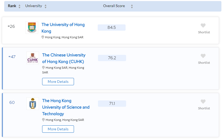Viewport: 223px width, 139px height.
Task: Open The University of Hong Kong logo
Action: click(32, 28)
